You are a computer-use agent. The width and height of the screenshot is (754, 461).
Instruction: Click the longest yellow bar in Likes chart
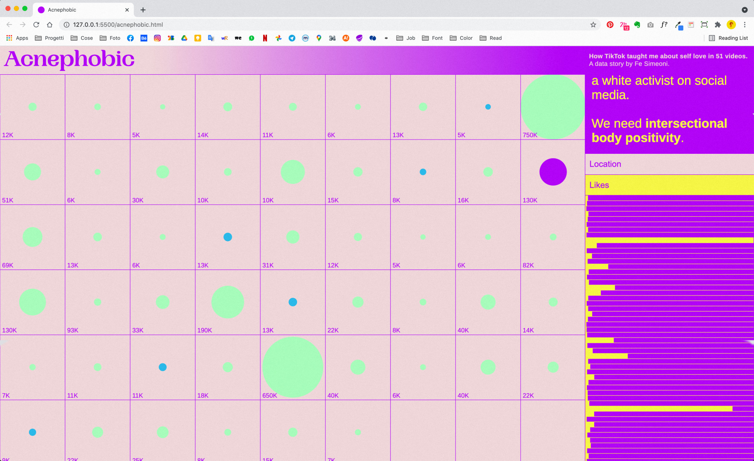670,240
